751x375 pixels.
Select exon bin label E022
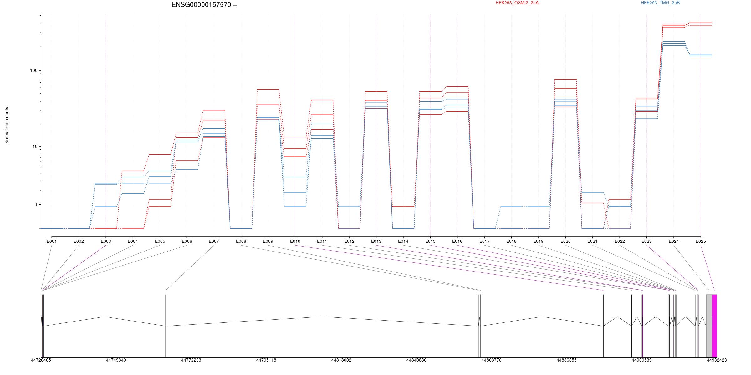click(620, 241)
